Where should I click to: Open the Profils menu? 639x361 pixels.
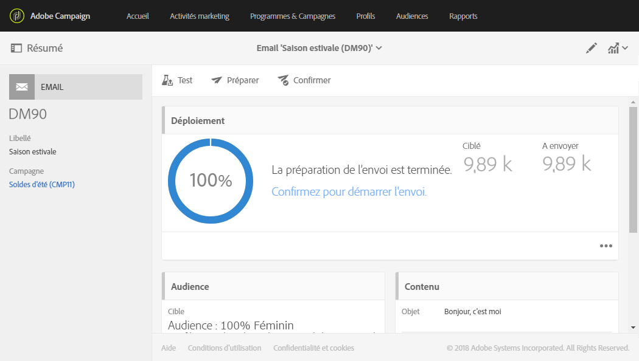click(x=366, y=16)
